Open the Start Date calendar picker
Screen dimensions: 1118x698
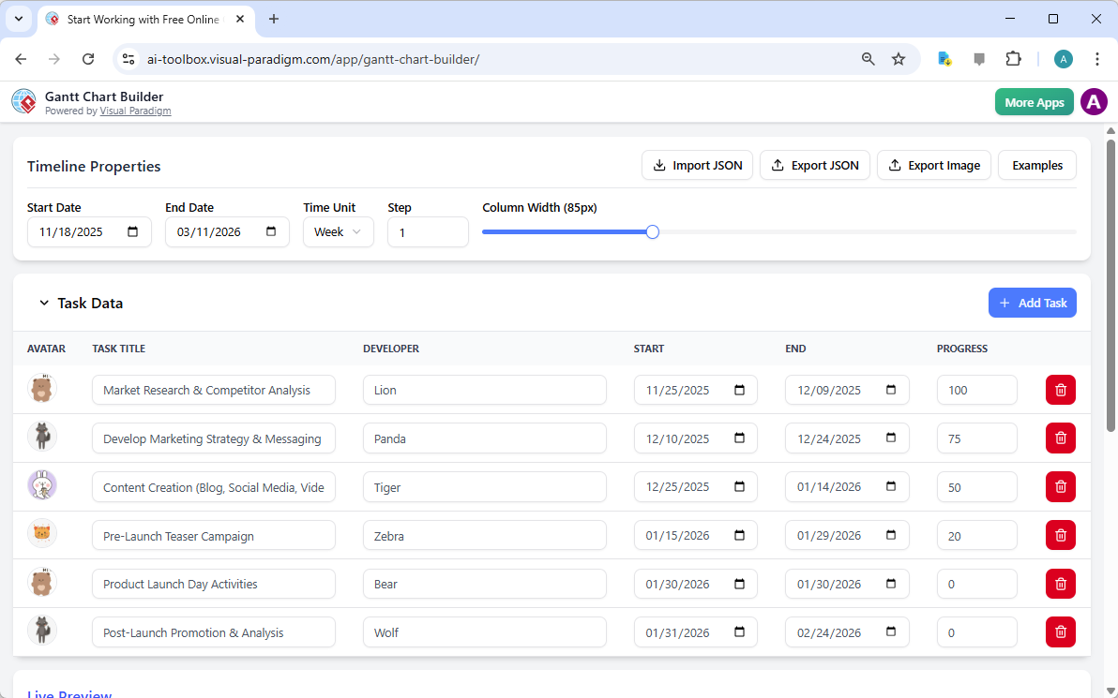(134, 231)
